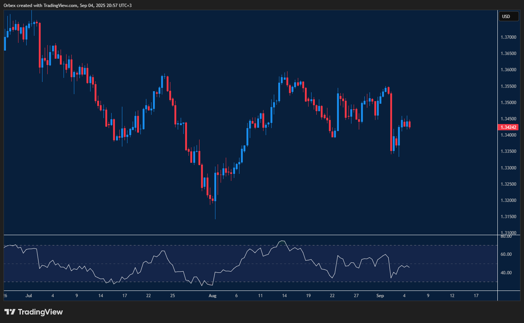Screen dimensions: 524x323
Task: Click the red current price label 1.34242
Action: click(x=508, y=127)
